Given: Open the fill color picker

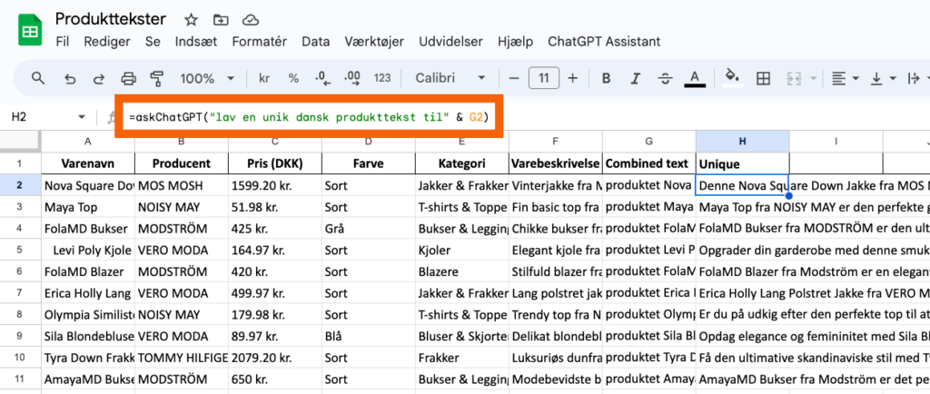Looking at the screenshot, I should pos(733,78).
